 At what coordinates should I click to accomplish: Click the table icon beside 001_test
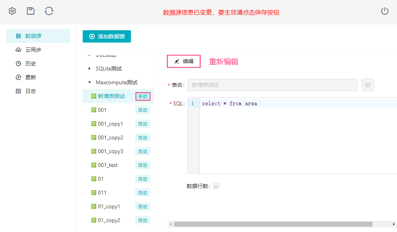click(x=94, y=165)
